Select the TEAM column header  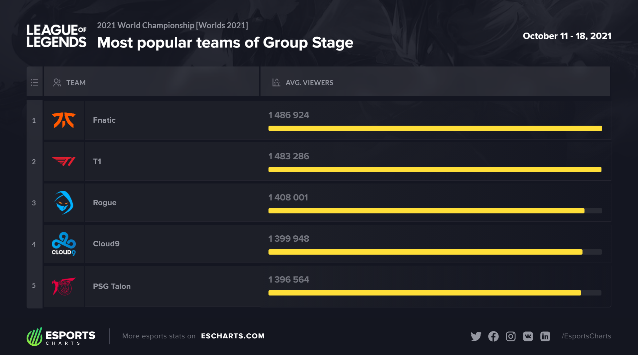(x=76, y=82)
